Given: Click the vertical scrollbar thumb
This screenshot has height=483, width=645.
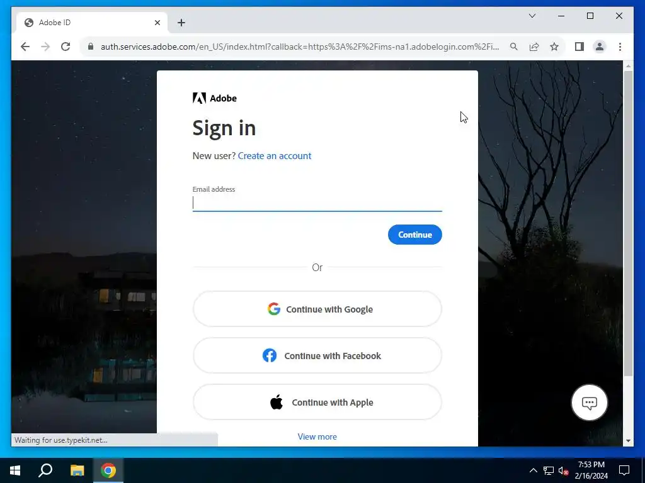Looking at the screenshot, I should pyautogui.click(x=628, y=223).
